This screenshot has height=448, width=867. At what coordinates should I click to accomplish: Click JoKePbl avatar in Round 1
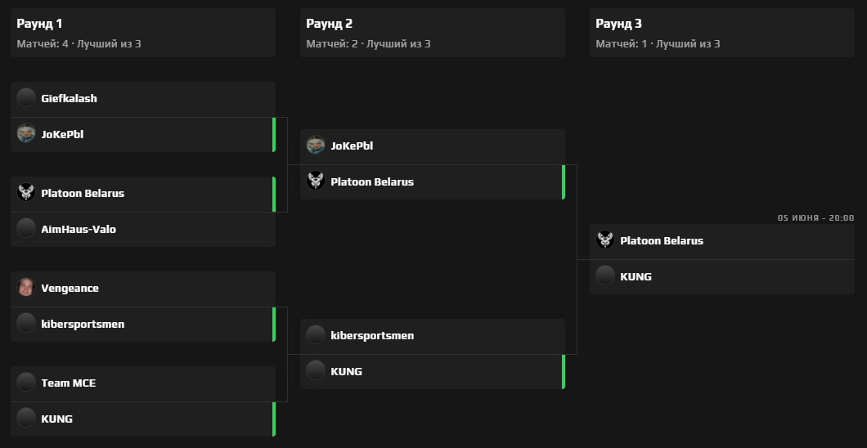pyautogui.click(x=26, y=134)
